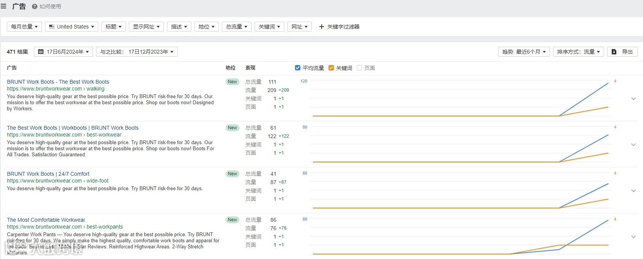Click the +87 traffic change value
This screenshot has width=643, height=259.
pos(282,182)
